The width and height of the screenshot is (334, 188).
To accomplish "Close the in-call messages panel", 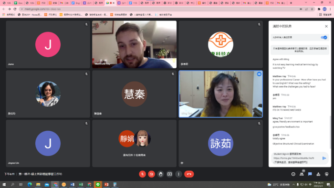I will 326,26.
